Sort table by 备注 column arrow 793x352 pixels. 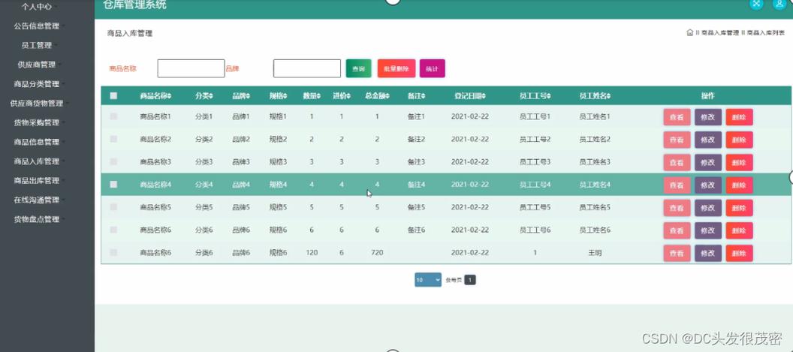click(424, 96)
